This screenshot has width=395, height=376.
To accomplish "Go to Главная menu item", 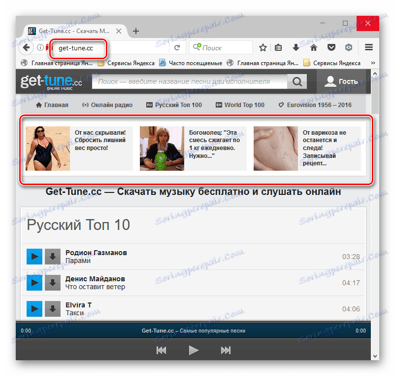I will pos(52,105).
